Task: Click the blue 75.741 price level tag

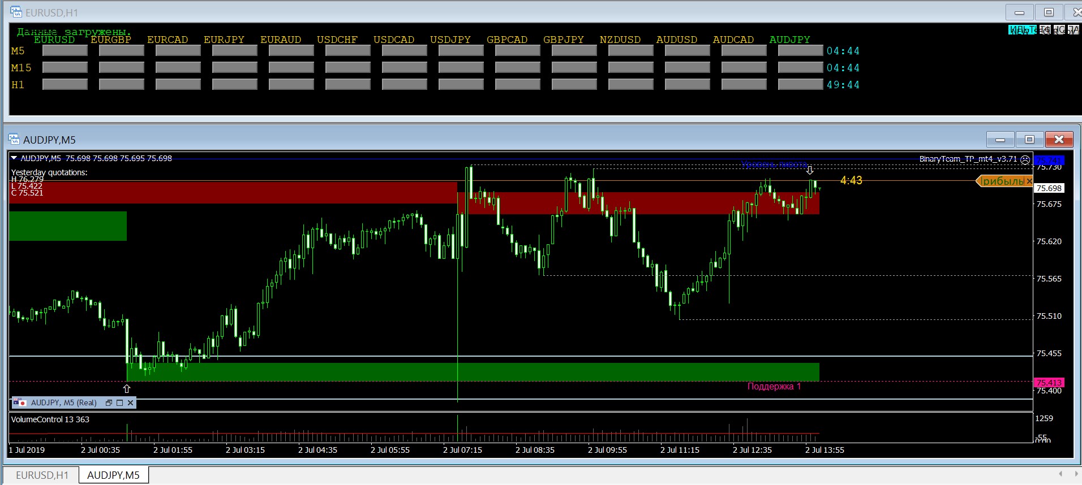Action: (1049, 160)
